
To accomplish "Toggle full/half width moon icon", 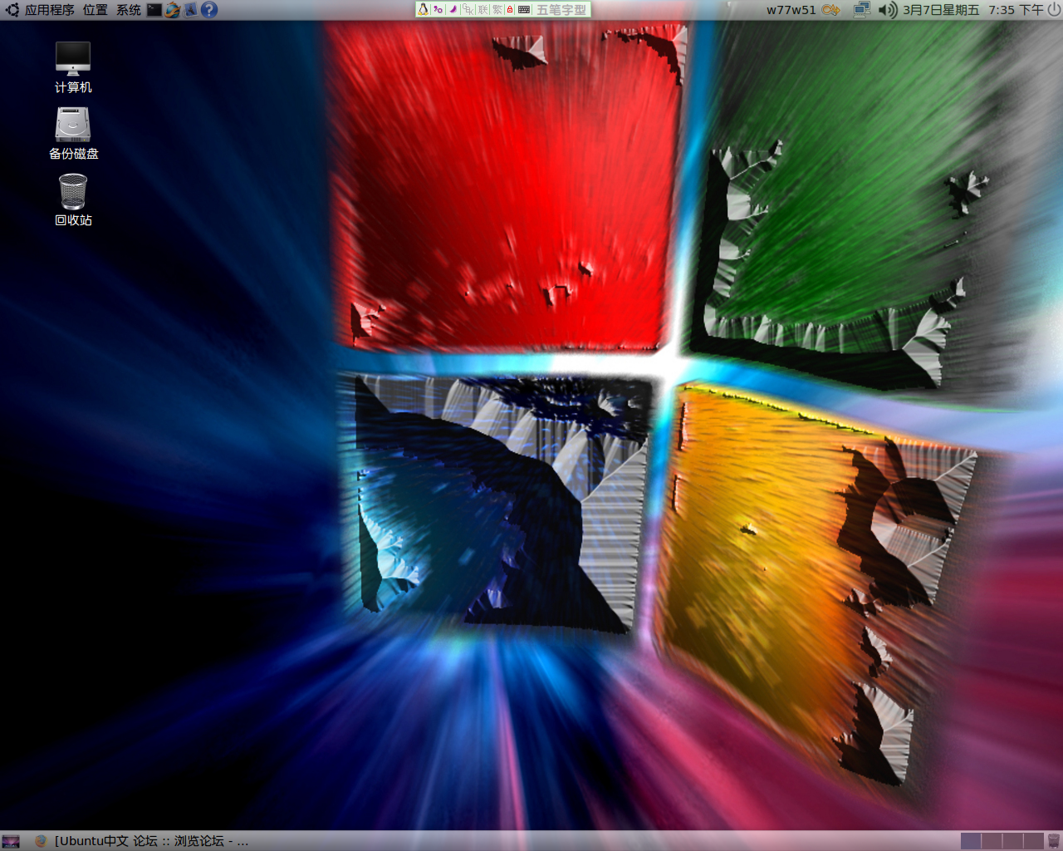I will click(x=453, y=10).
